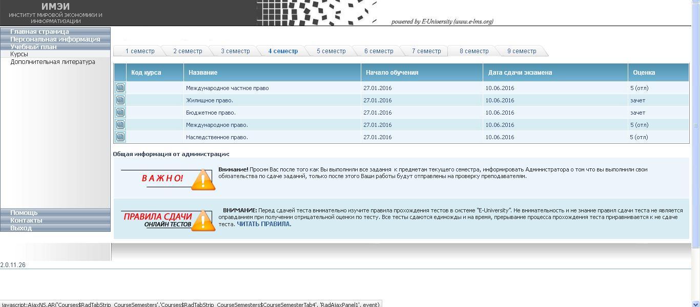Open the icon beside Наследственное право
The height and width of the screenshot is (307, 700).
[x=120, y=137]
